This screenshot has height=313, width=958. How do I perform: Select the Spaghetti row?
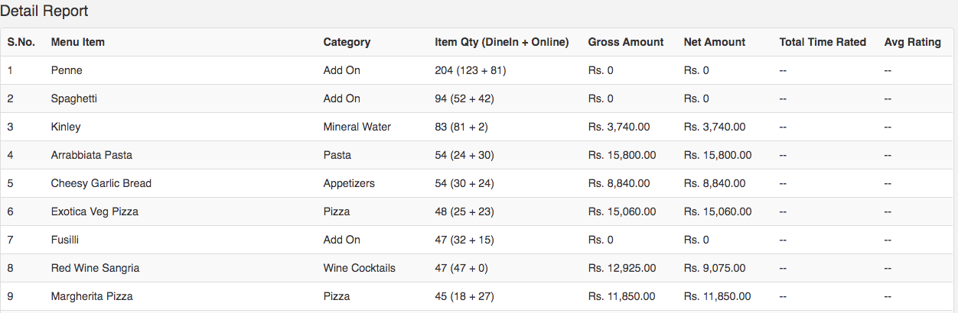pyautogui.click(x=74, y=98)
